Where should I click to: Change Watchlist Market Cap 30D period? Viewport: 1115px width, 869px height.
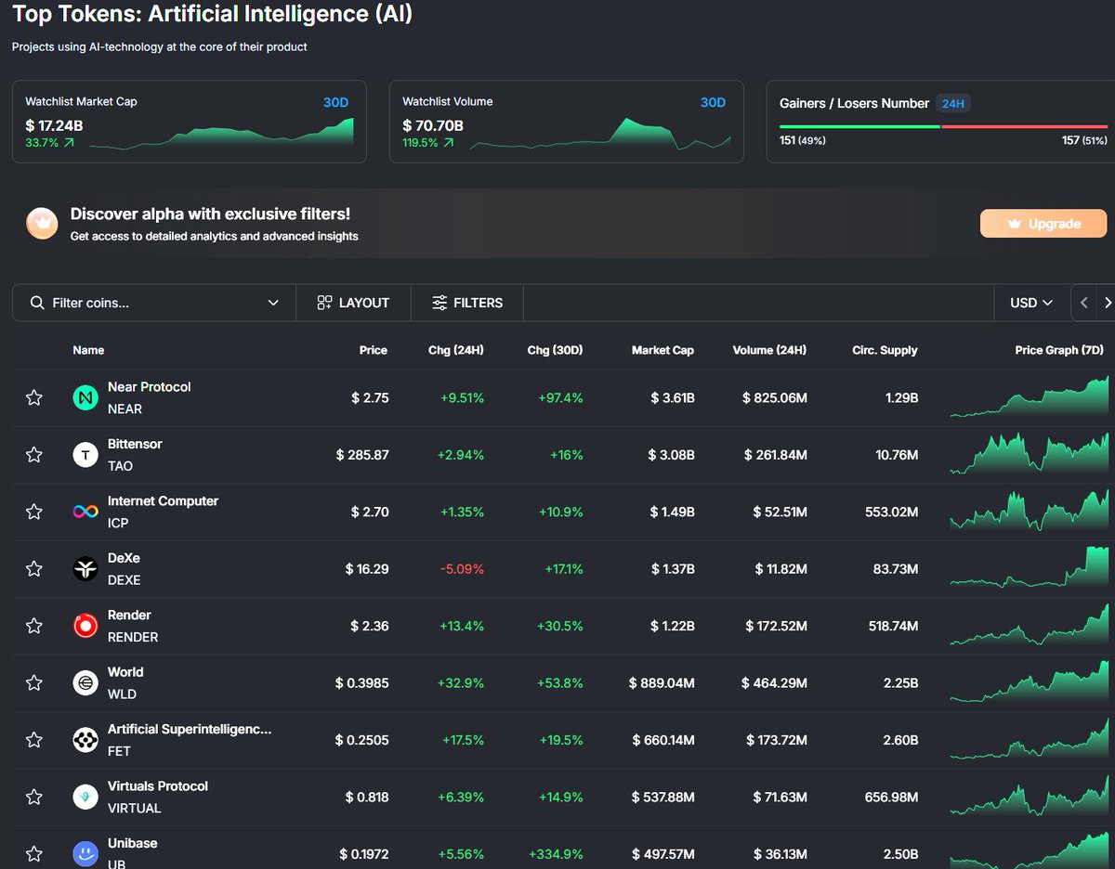[x=335, y=102]
